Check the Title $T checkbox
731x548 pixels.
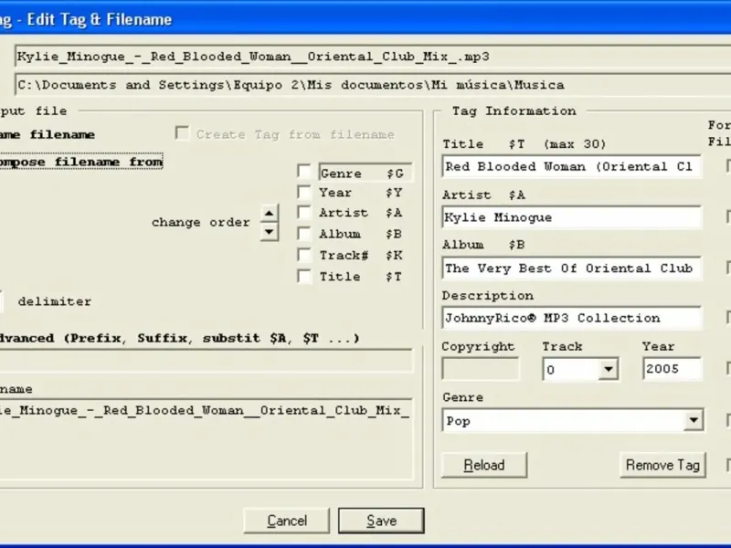[304, 277]
